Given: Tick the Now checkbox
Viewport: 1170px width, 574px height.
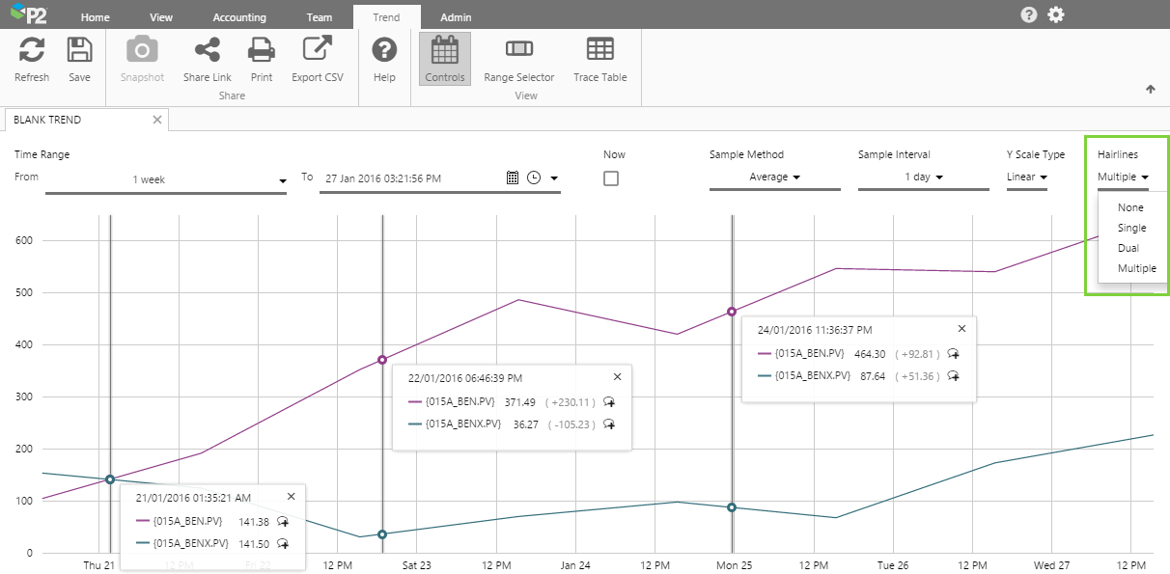Looking at the screenshot, I should coord(611,178).
